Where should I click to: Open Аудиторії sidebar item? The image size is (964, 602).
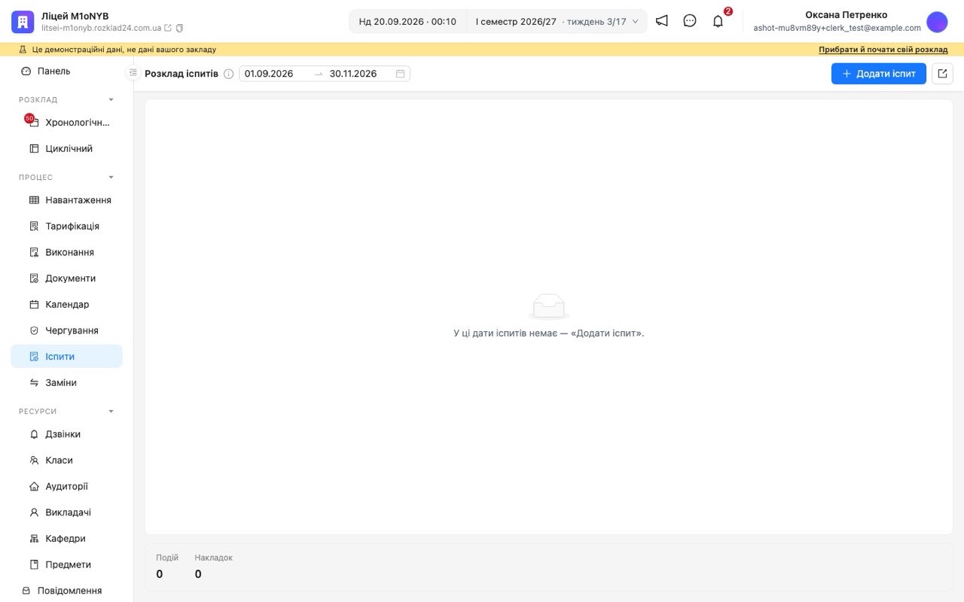point(67,486)
